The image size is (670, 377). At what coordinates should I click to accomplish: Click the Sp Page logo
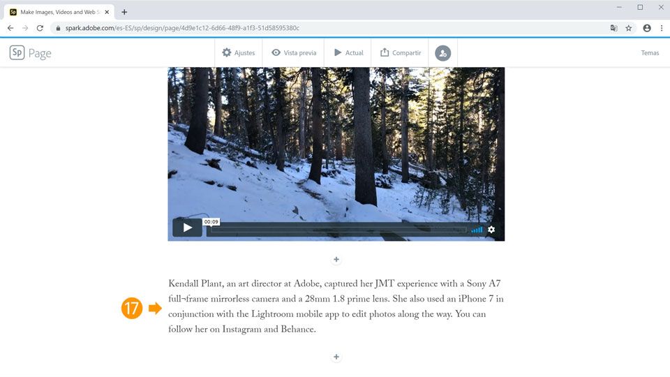point(30,52)
